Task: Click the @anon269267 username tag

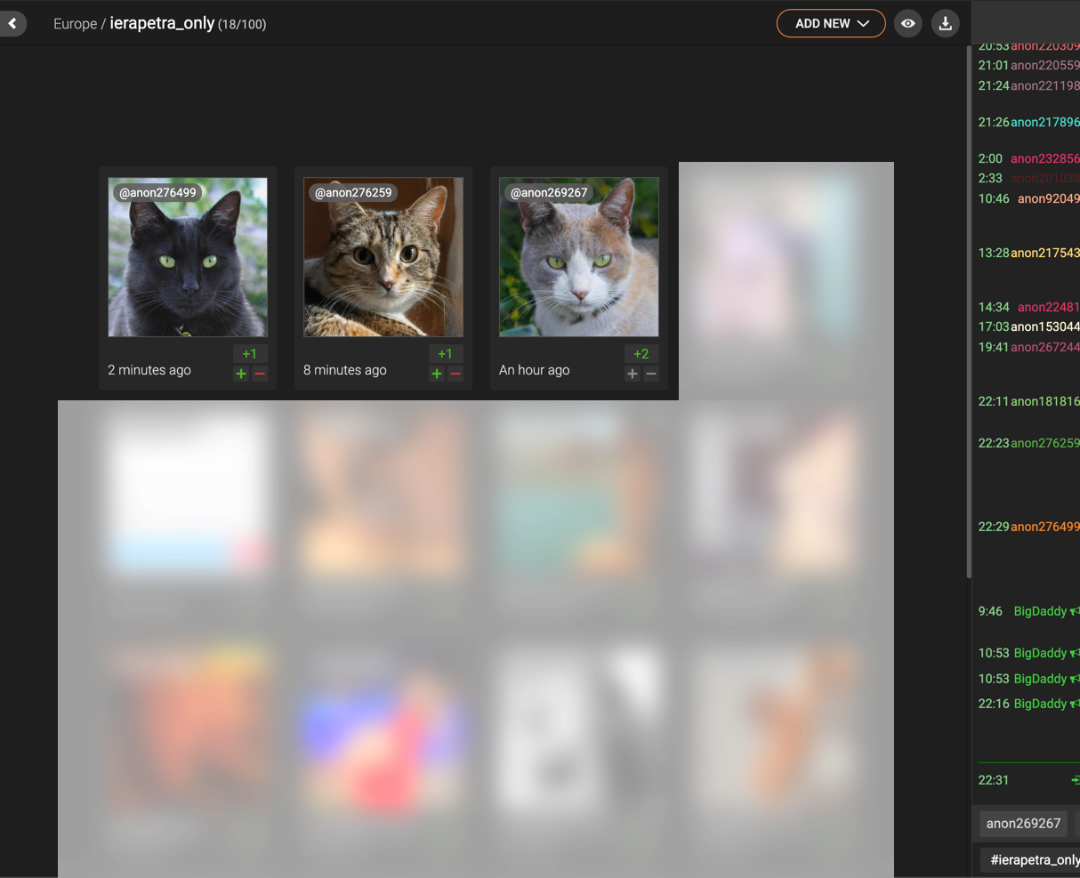Action: 549,192
